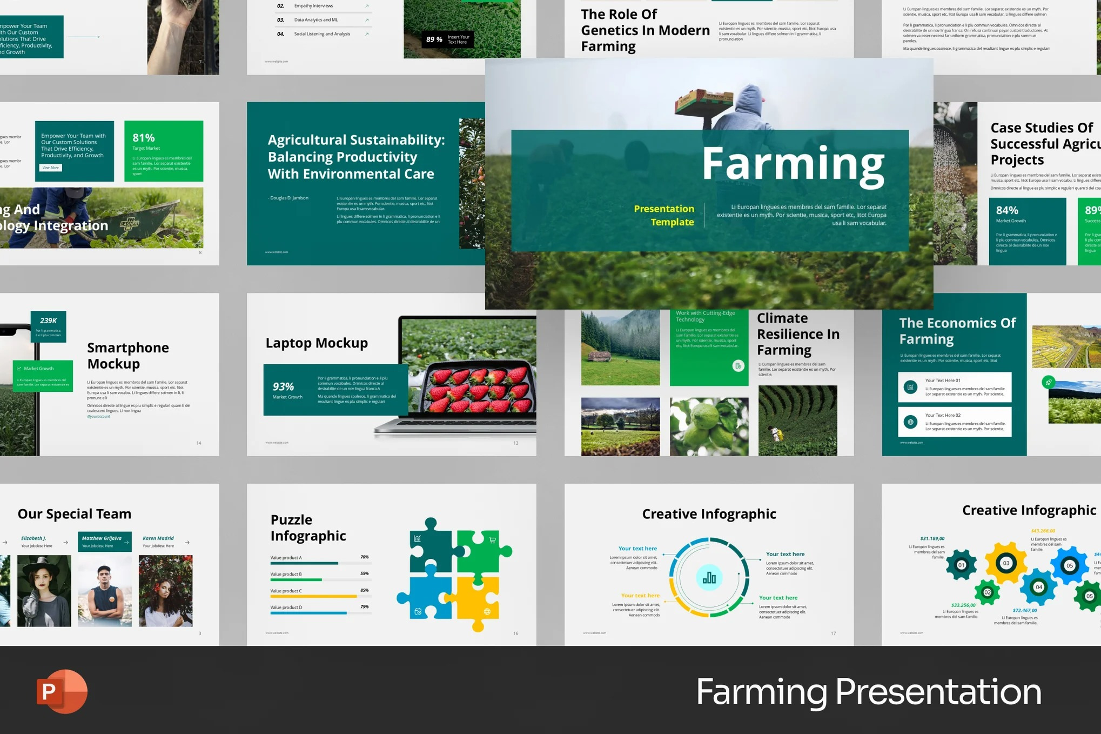Screen dimensions: 1101x734
Task: Click the green rocket icon beside Economics slide
Action: coord(1048,382)
